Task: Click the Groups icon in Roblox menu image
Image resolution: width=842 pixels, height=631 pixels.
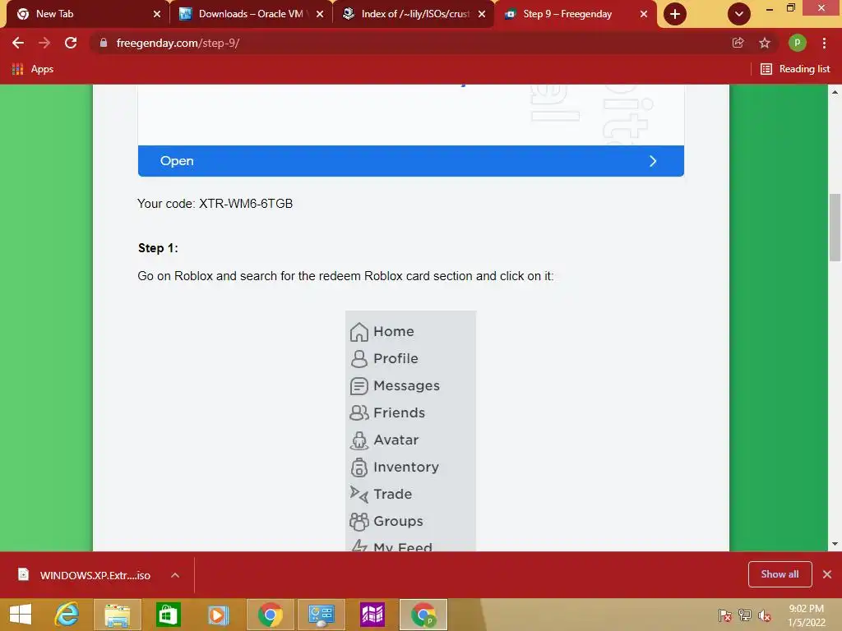Action: coord(359,521)
